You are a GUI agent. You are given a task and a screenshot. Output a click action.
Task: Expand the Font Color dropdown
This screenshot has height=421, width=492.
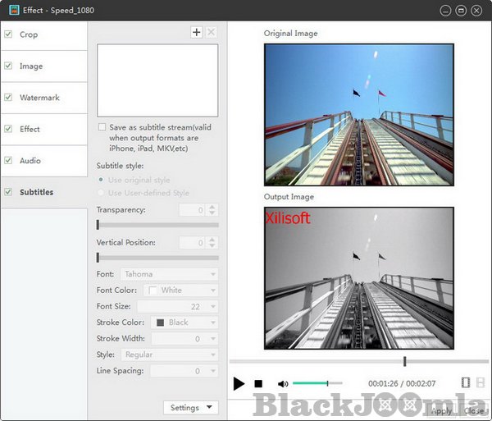180,290
